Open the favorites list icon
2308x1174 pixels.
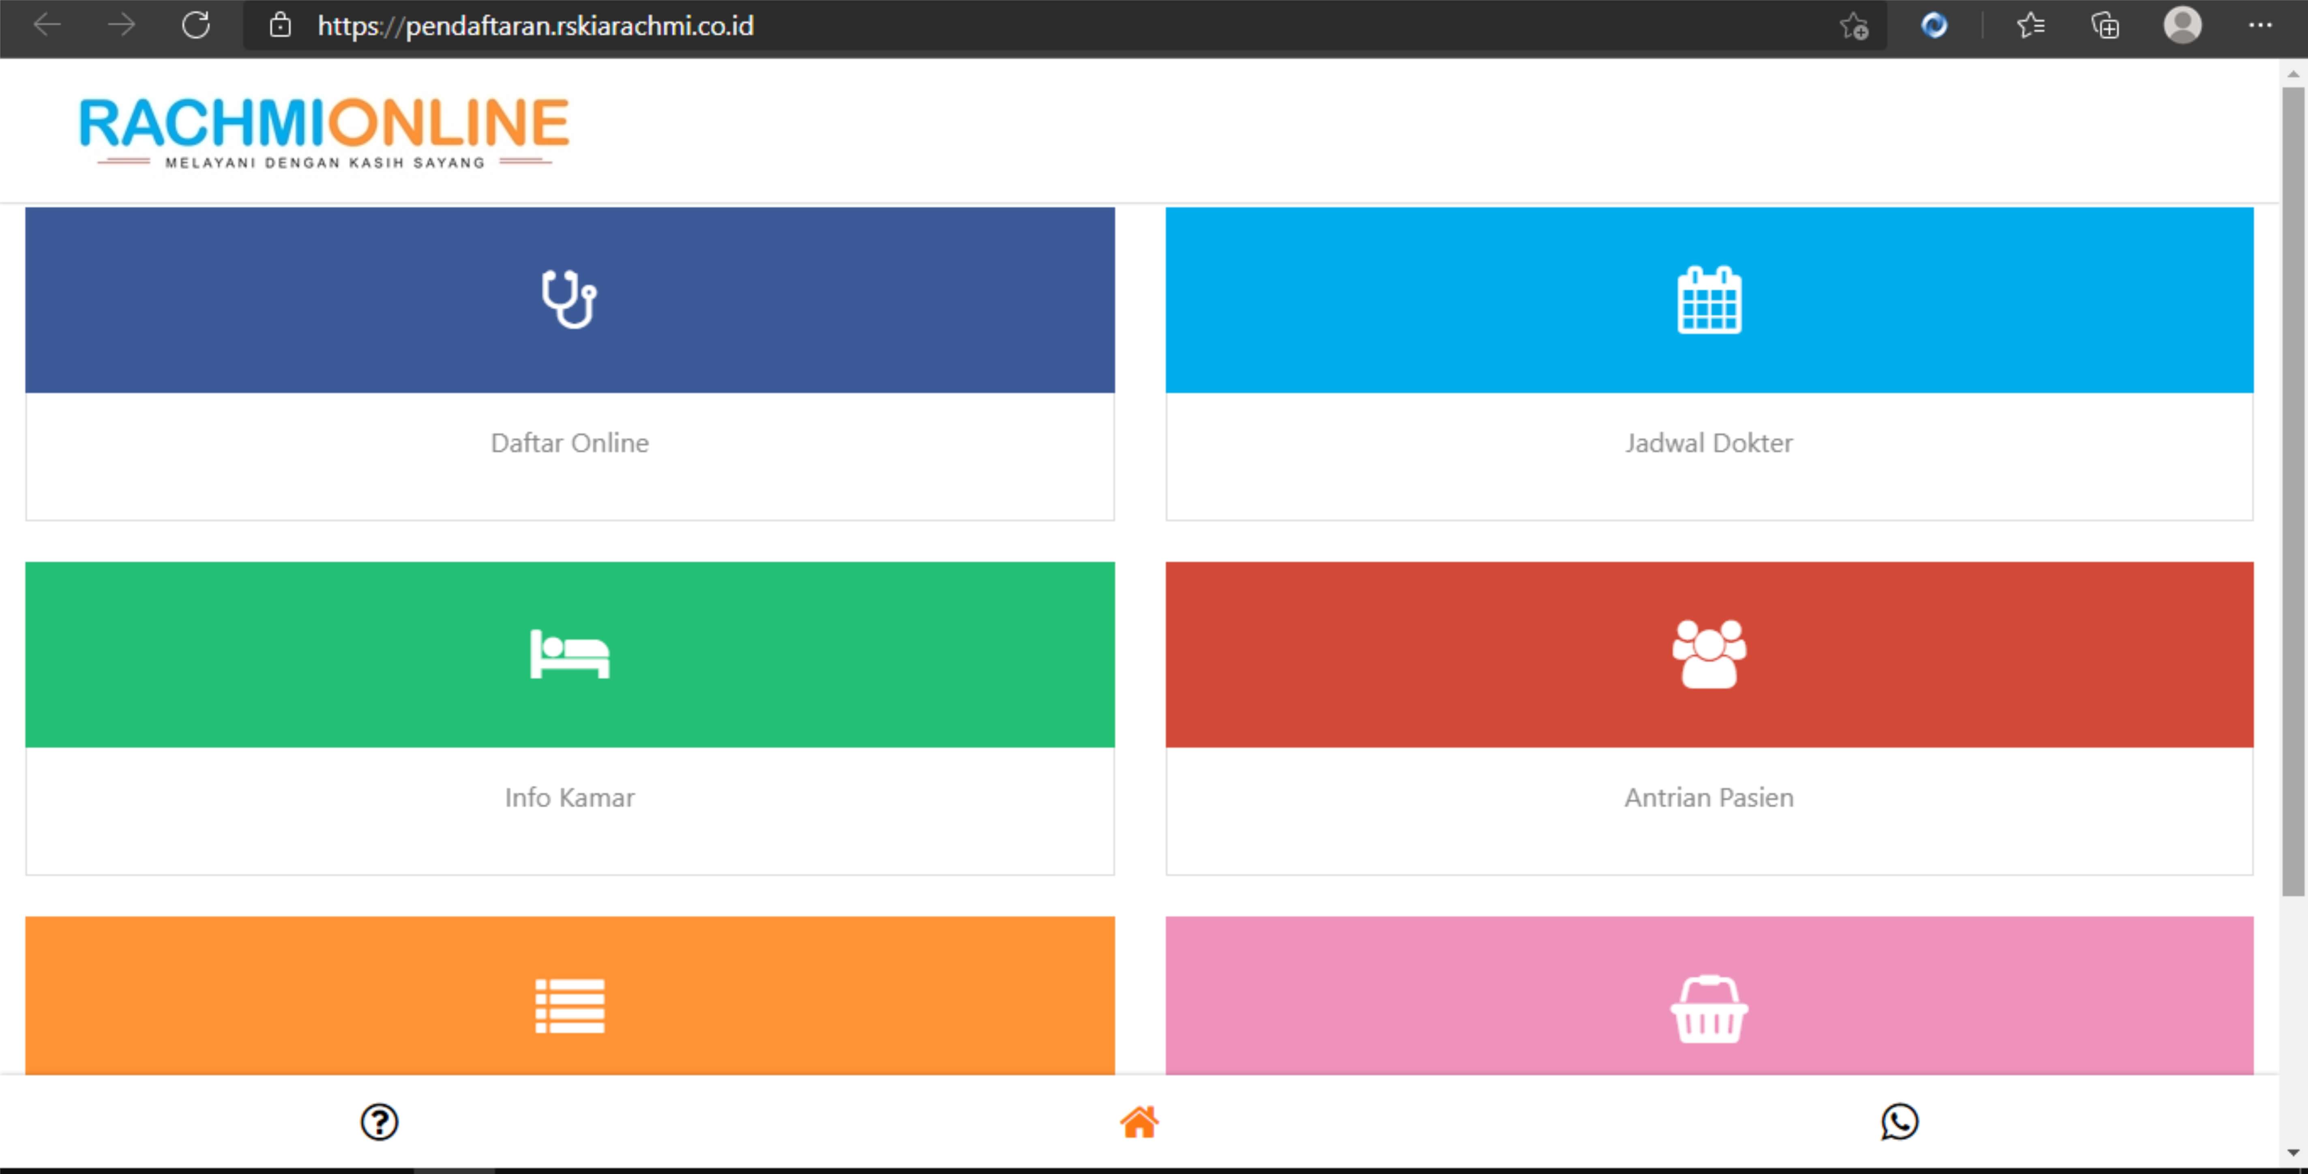click(x=2030, y=25)
